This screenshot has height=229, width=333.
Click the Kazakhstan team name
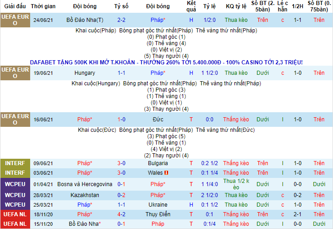(85, 195)
